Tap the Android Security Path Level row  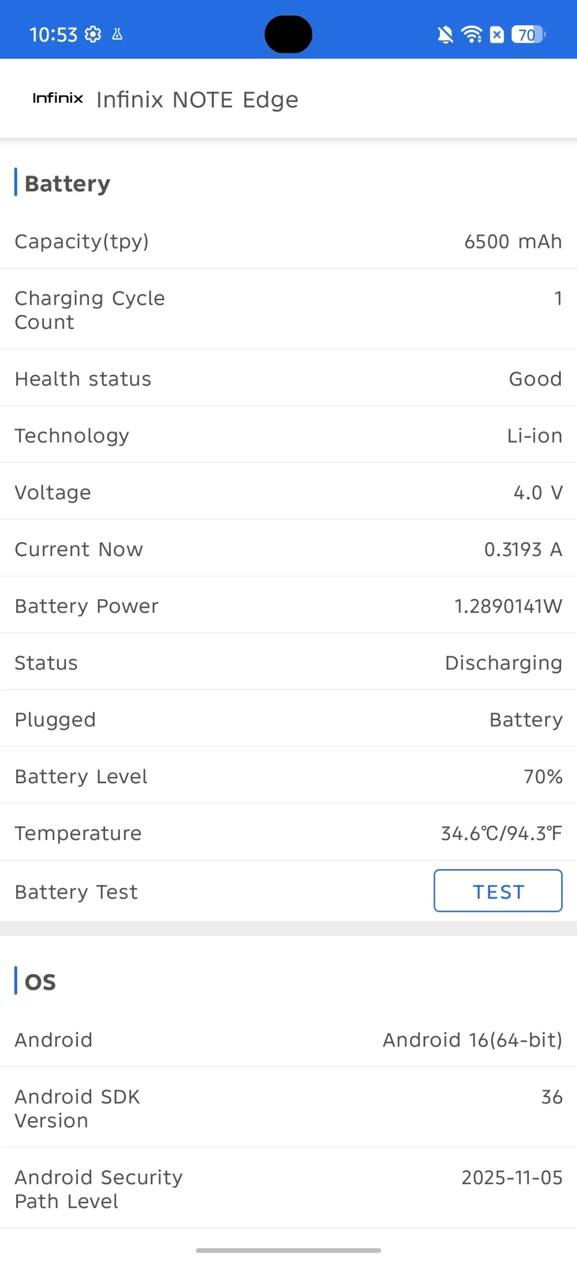pos(288,1189)
